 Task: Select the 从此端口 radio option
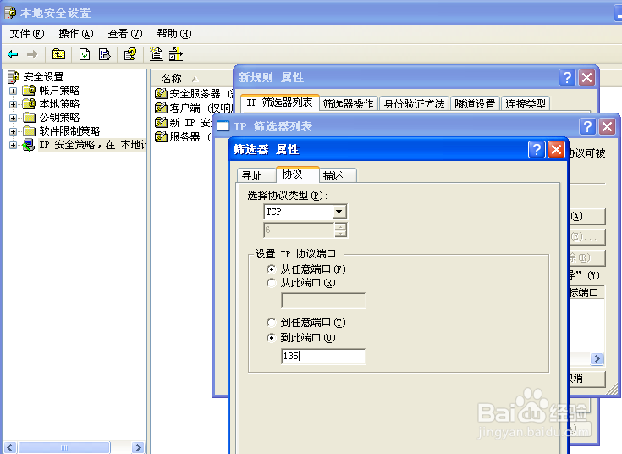point(272,283)
